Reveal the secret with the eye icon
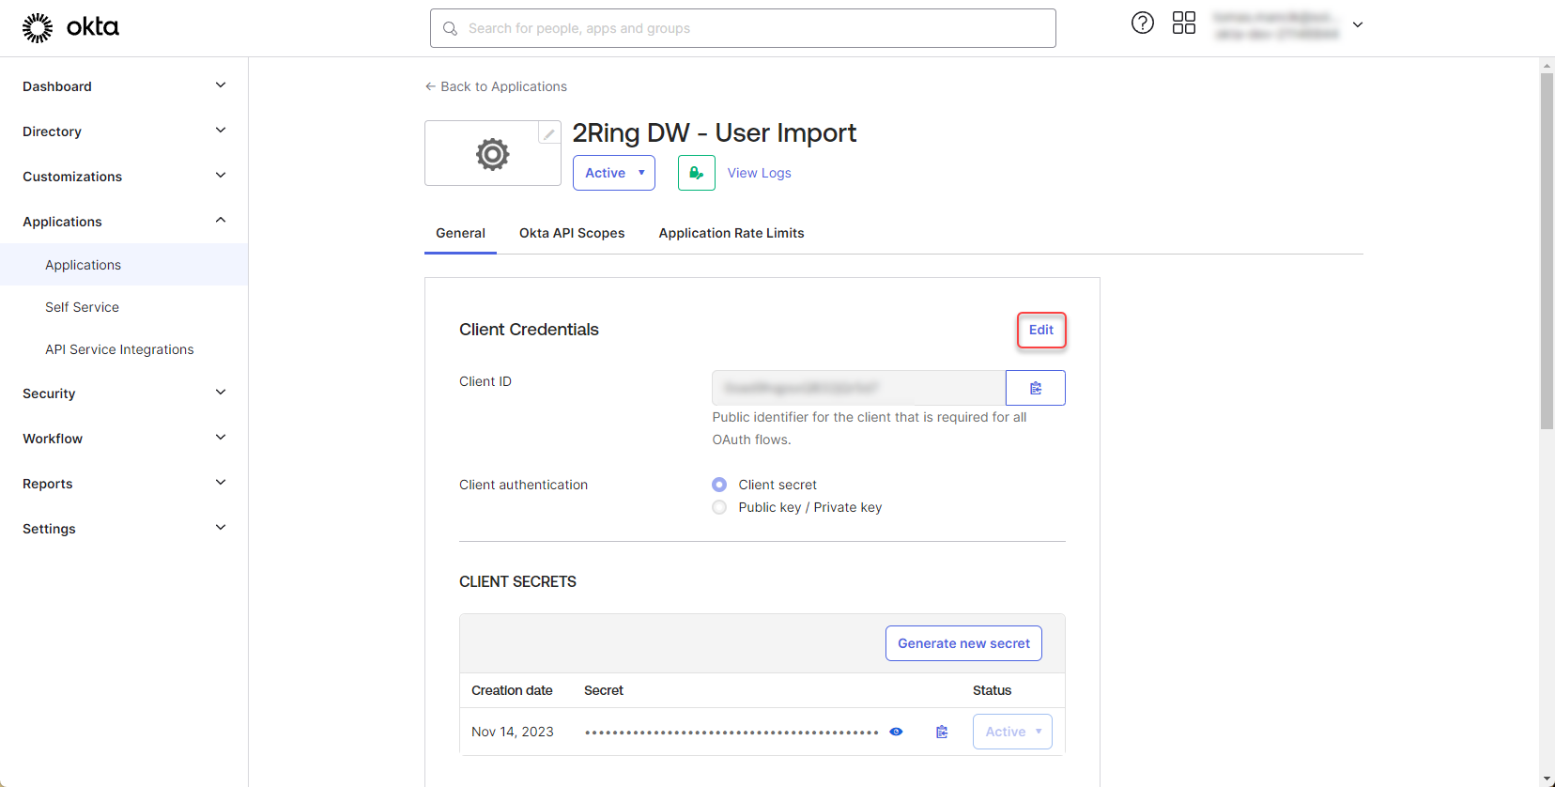Viewport: 1555px width, 787px height. click(x=896, y=732)
